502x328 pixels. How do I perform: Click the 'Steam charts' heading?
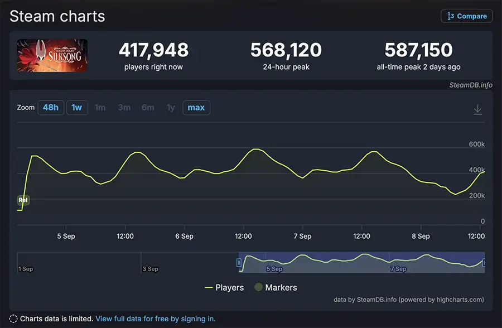click(57, 16)
